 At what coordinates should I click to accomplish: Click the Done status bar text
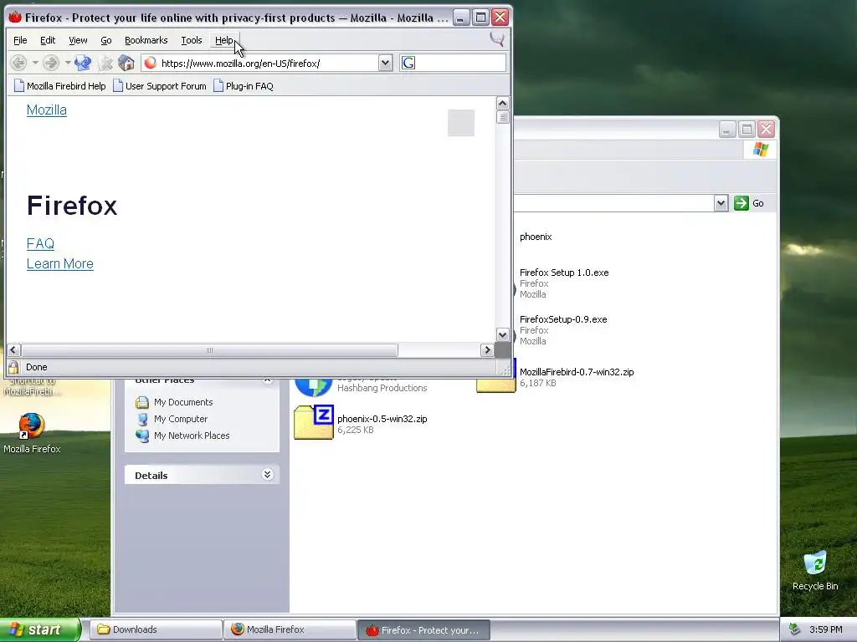coord(37,367)
